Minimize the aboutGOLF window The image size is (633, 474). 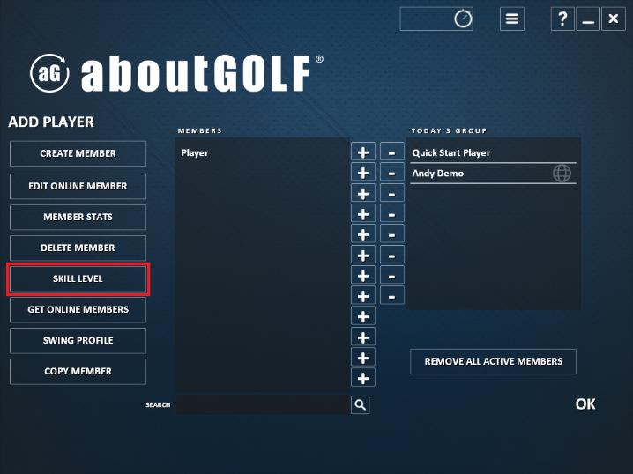pos(588,19)
